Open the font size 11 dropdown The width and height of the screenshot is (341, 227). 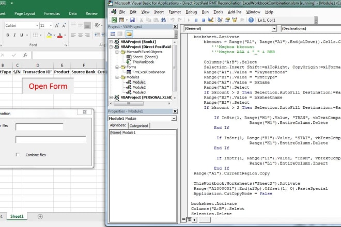pos(51,25)
